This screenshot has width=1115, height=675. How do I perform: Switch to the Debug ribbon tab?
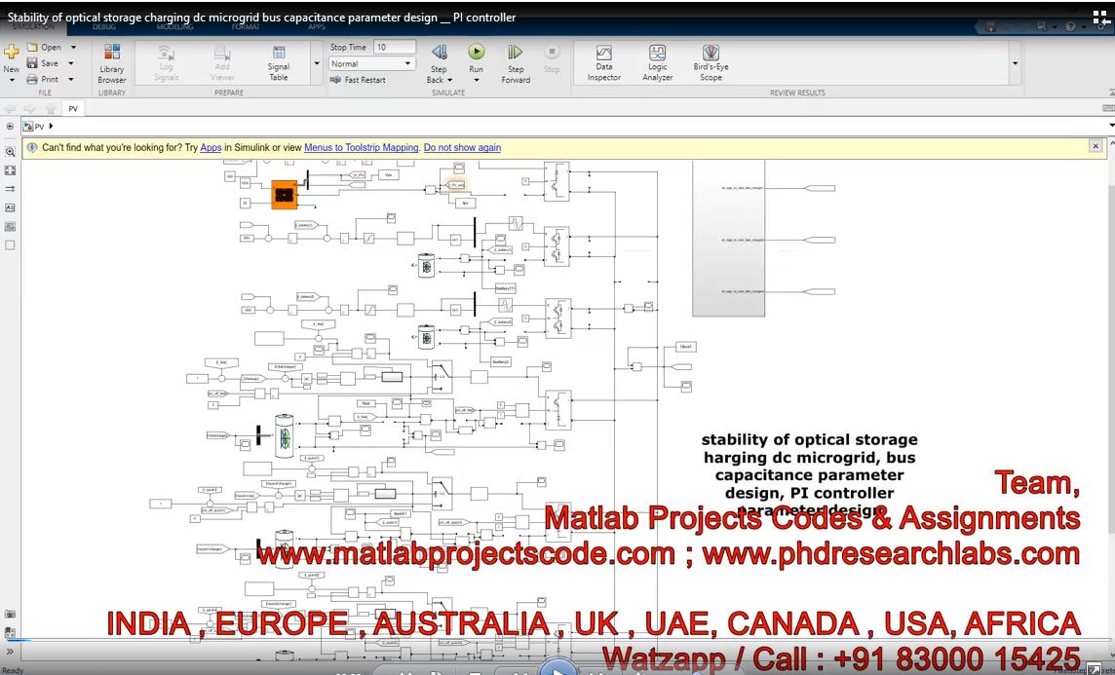click(x=104, y=27)
